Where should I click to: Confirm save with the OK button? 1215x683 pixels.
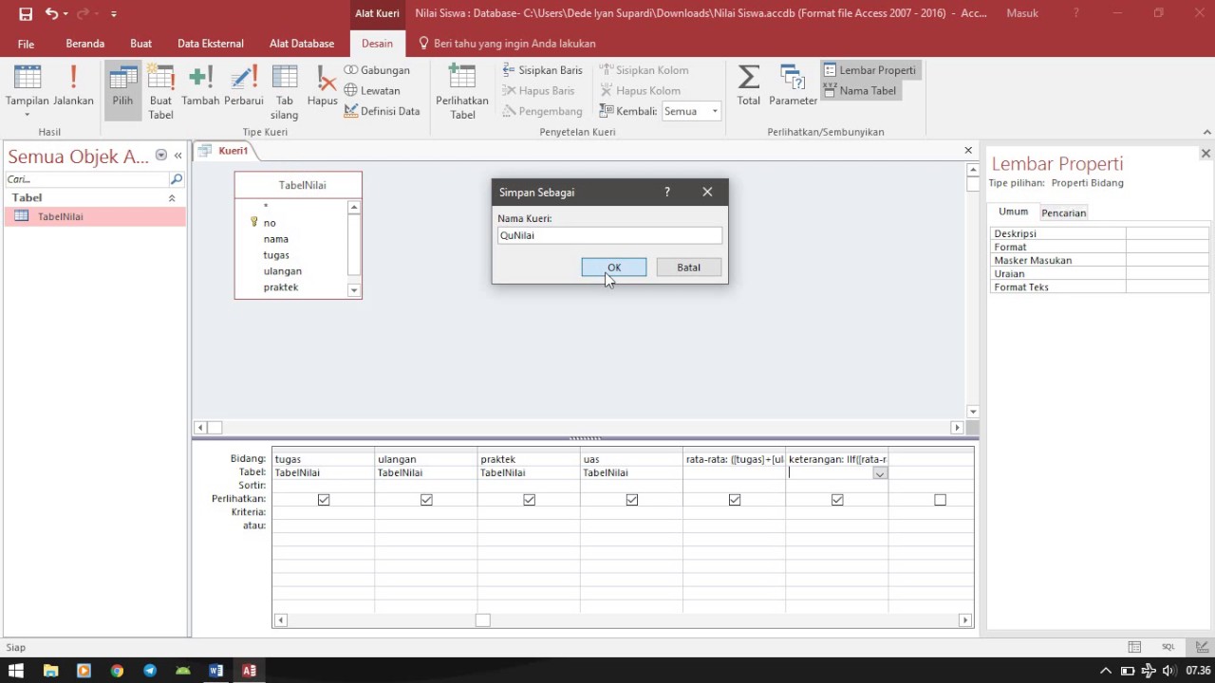pos(614,268)
